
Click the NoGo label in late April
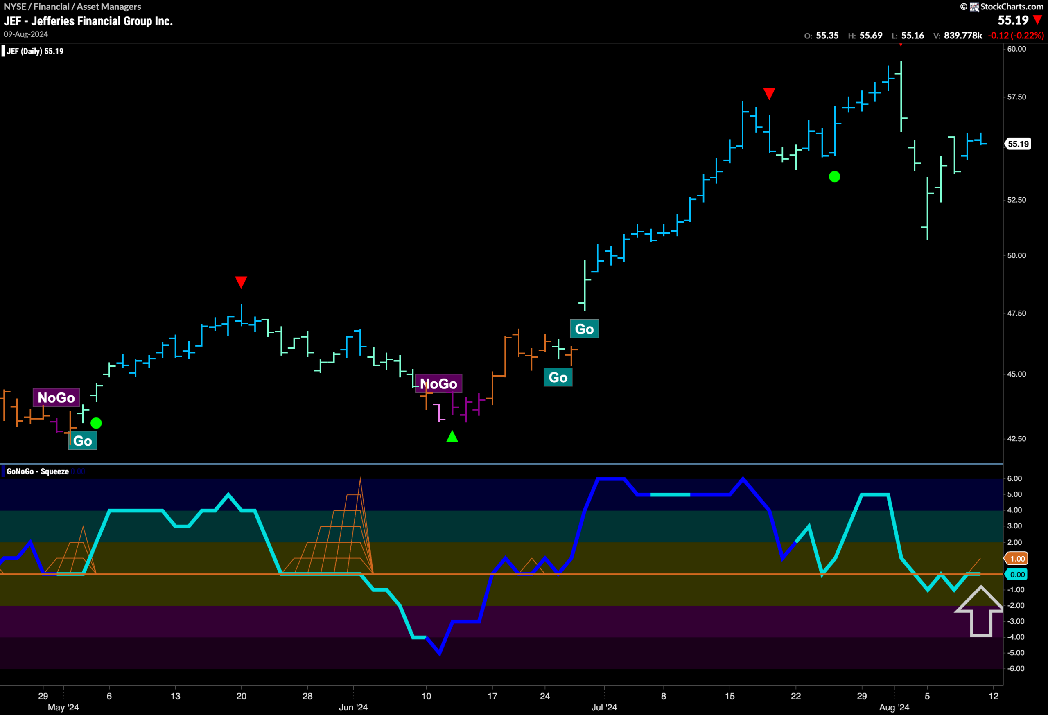point(56,397)
